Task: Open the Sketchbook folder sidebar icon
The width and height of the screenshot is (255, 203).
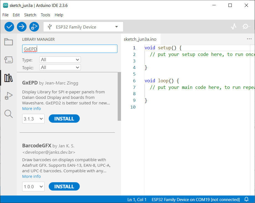Action: [9, 42]
